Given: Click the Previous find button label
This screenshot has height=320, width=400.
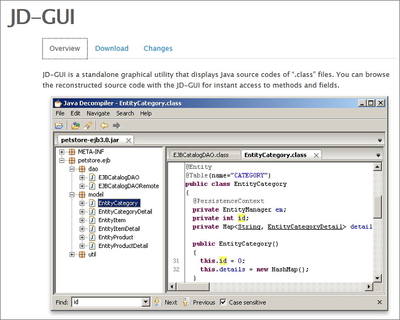Looking at the screenshot, I should click(204, 302).
